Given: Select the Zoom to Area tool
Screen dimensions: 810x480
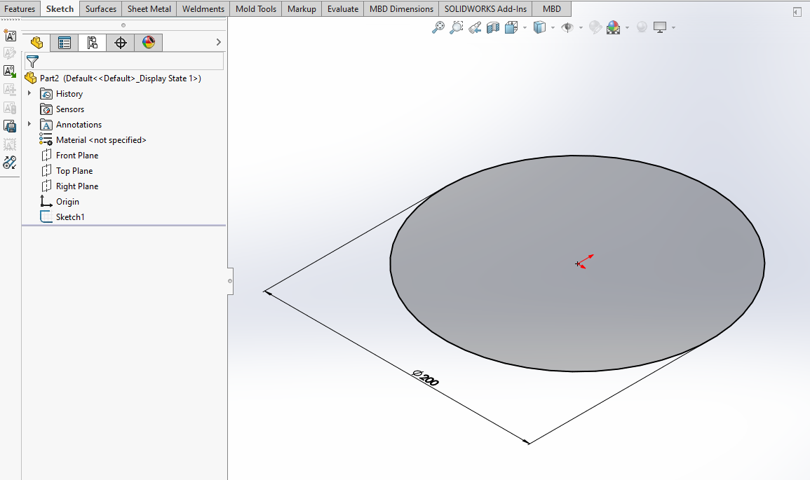Looking at the screenshot, I should coord(457,27).
